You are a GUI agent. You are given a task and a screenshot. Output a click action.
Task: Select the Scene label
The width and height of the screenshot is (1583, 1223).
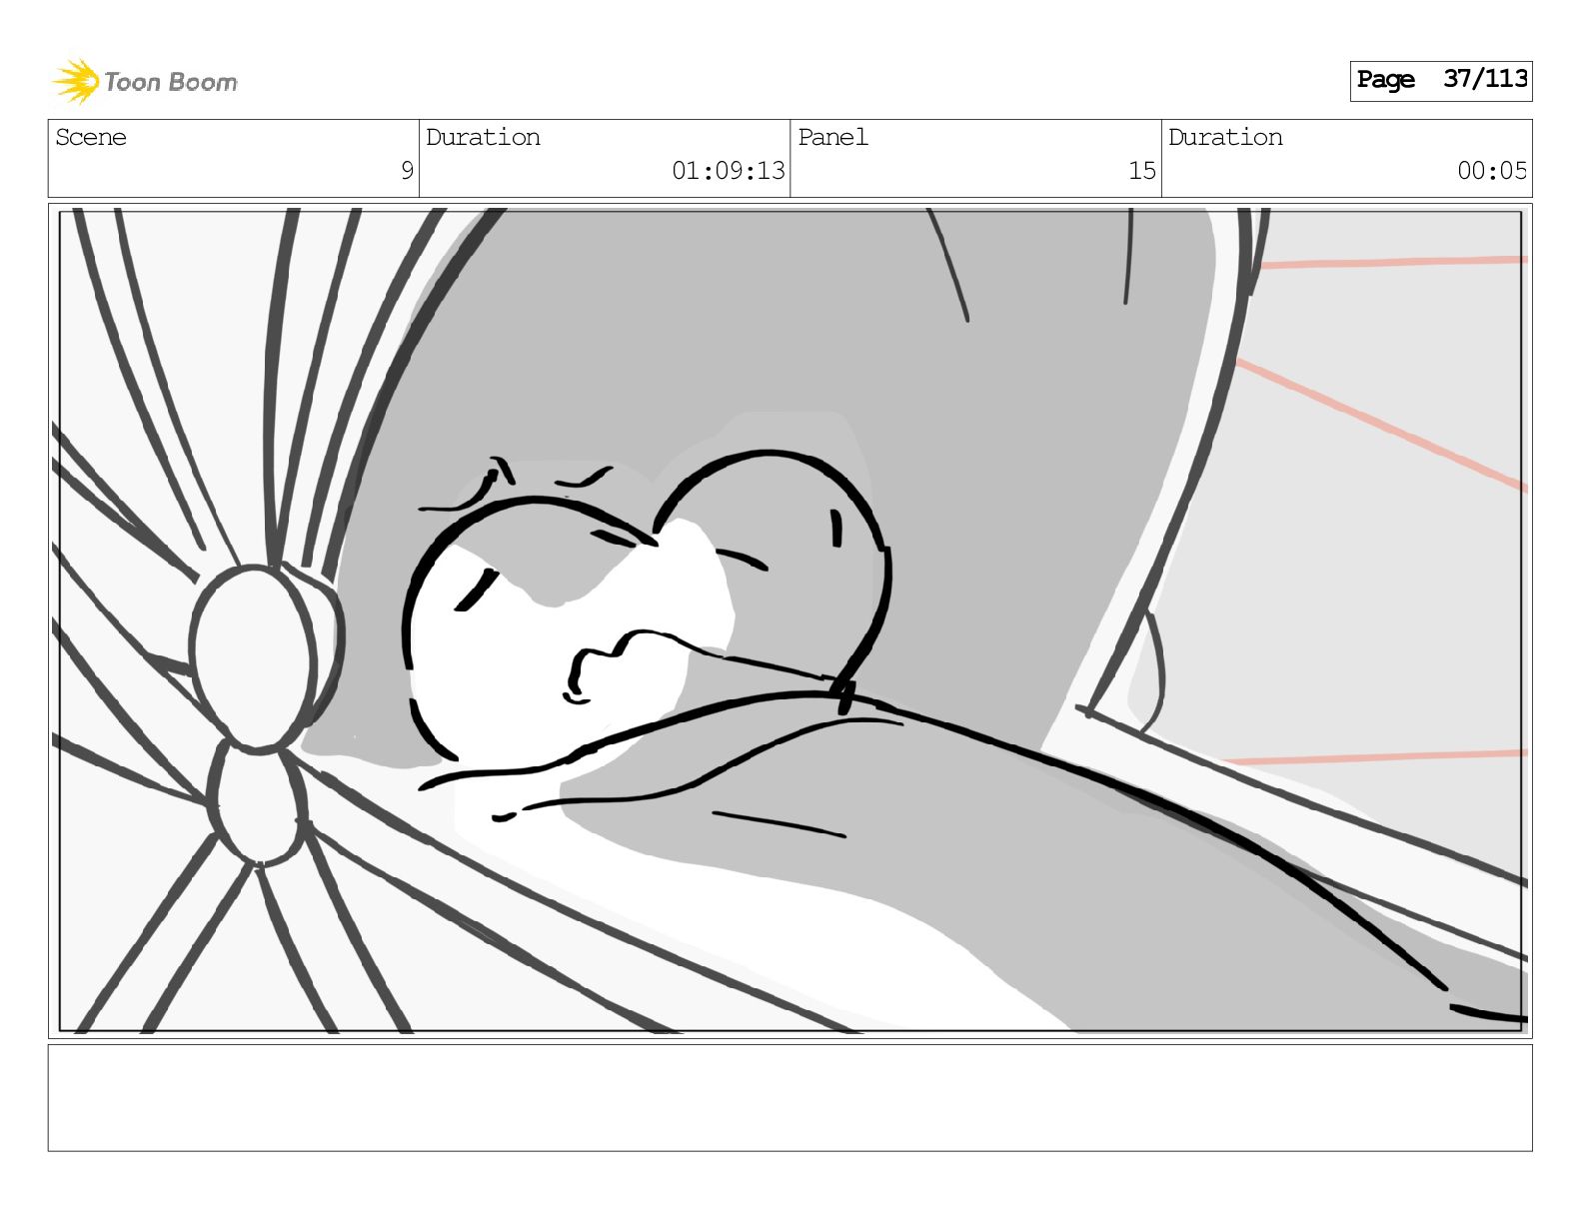click(91, 137)
